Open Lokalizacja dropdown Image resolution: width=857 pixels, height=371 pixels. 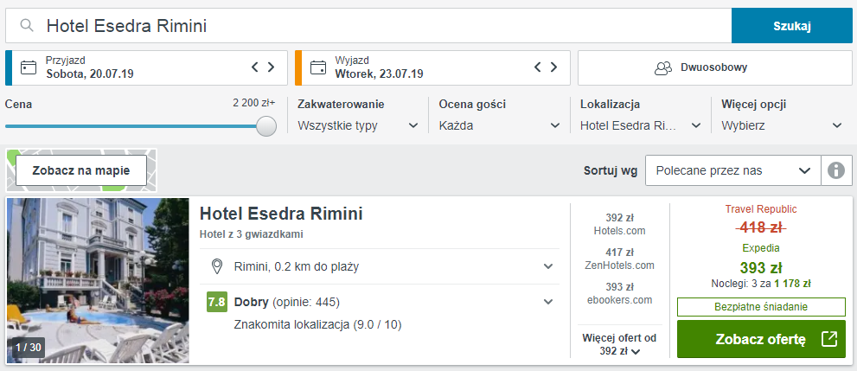[x=641, y=125]
